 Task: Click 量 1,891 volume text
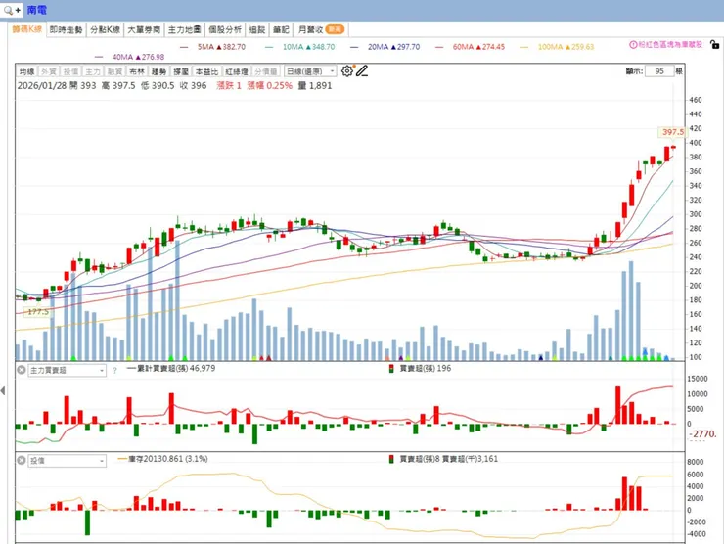[315, 86]
